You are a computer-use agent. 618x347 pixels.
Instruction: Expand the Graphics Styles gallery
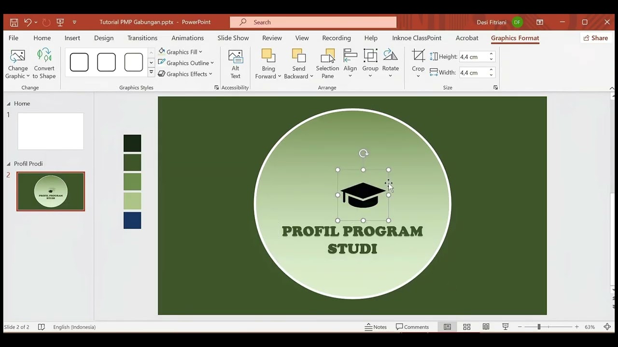(x=151, y=72)
